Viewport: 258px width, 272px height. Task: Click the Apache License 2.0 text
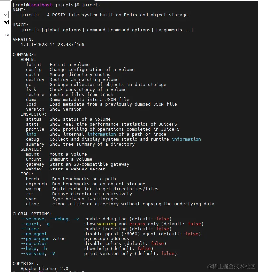click(x=44, y=269)
